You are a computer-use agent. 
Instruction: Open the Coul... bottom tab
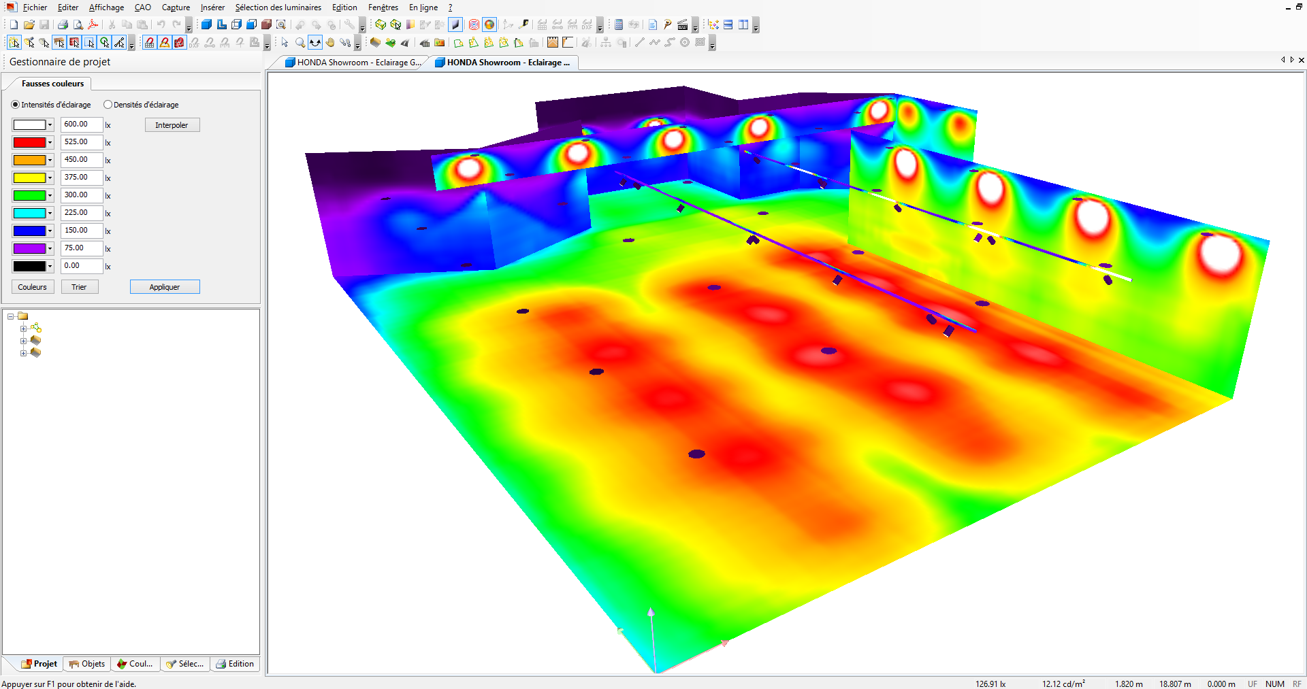[135, 664]
